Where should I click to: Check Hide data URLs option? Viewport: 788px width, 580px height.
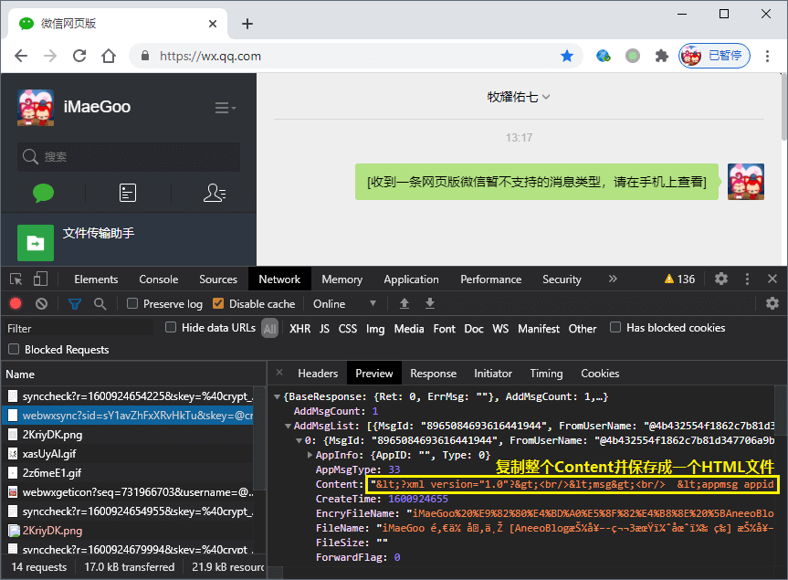point(171,328)
